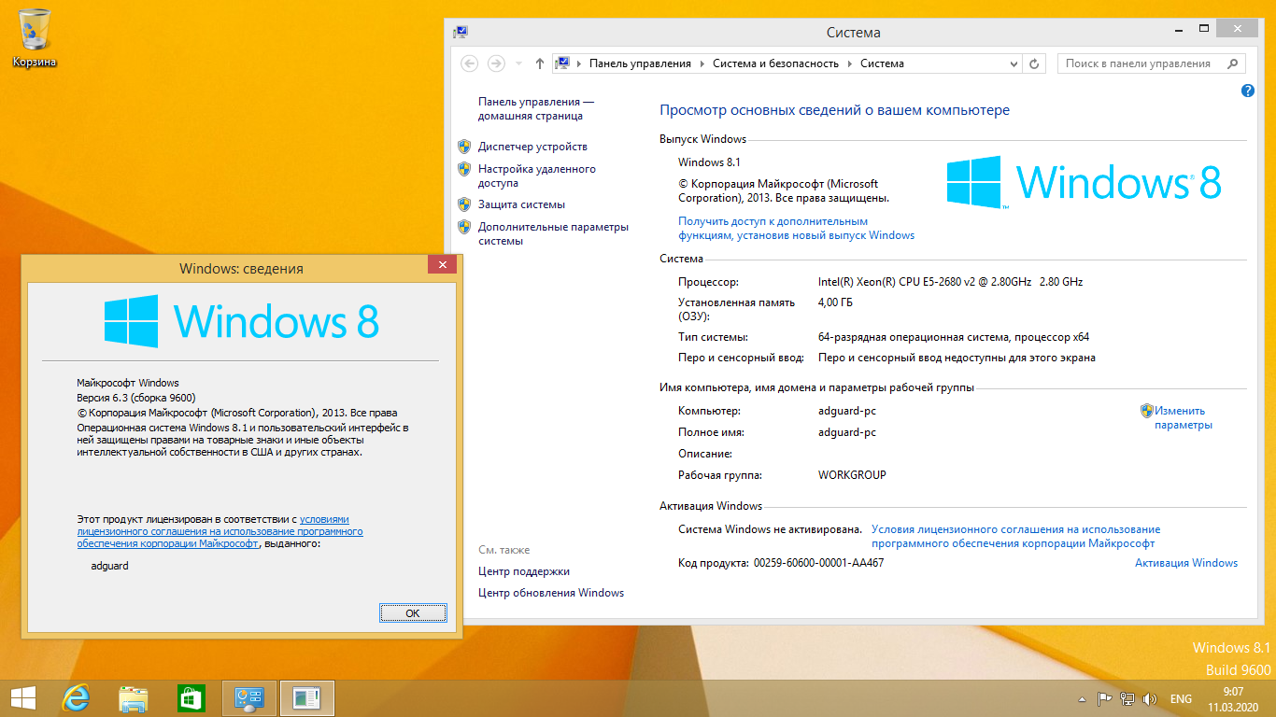Click Панель управления breadcrumb
Image resolution: width=1276 pixels, height=717 pixels.
pos(640,63)
